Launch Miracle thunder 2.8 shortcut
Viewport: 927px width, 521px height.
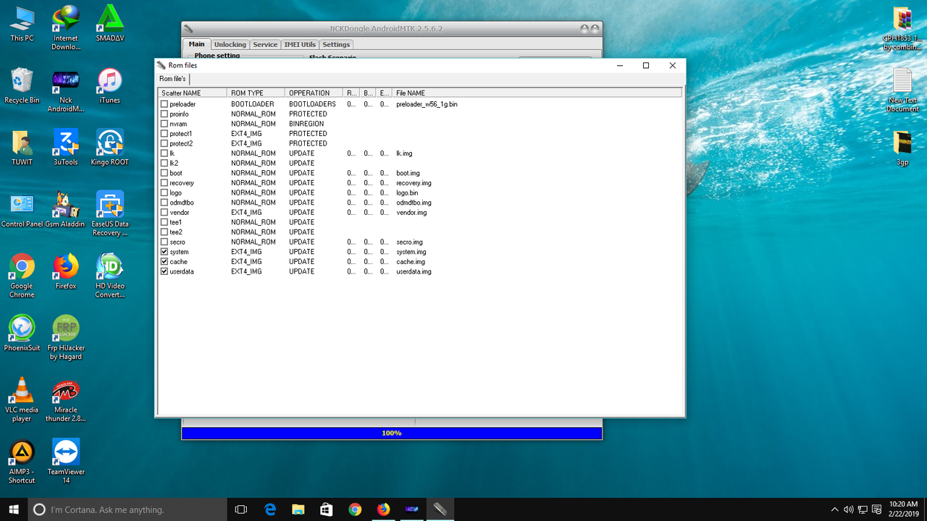click(66, 391)
